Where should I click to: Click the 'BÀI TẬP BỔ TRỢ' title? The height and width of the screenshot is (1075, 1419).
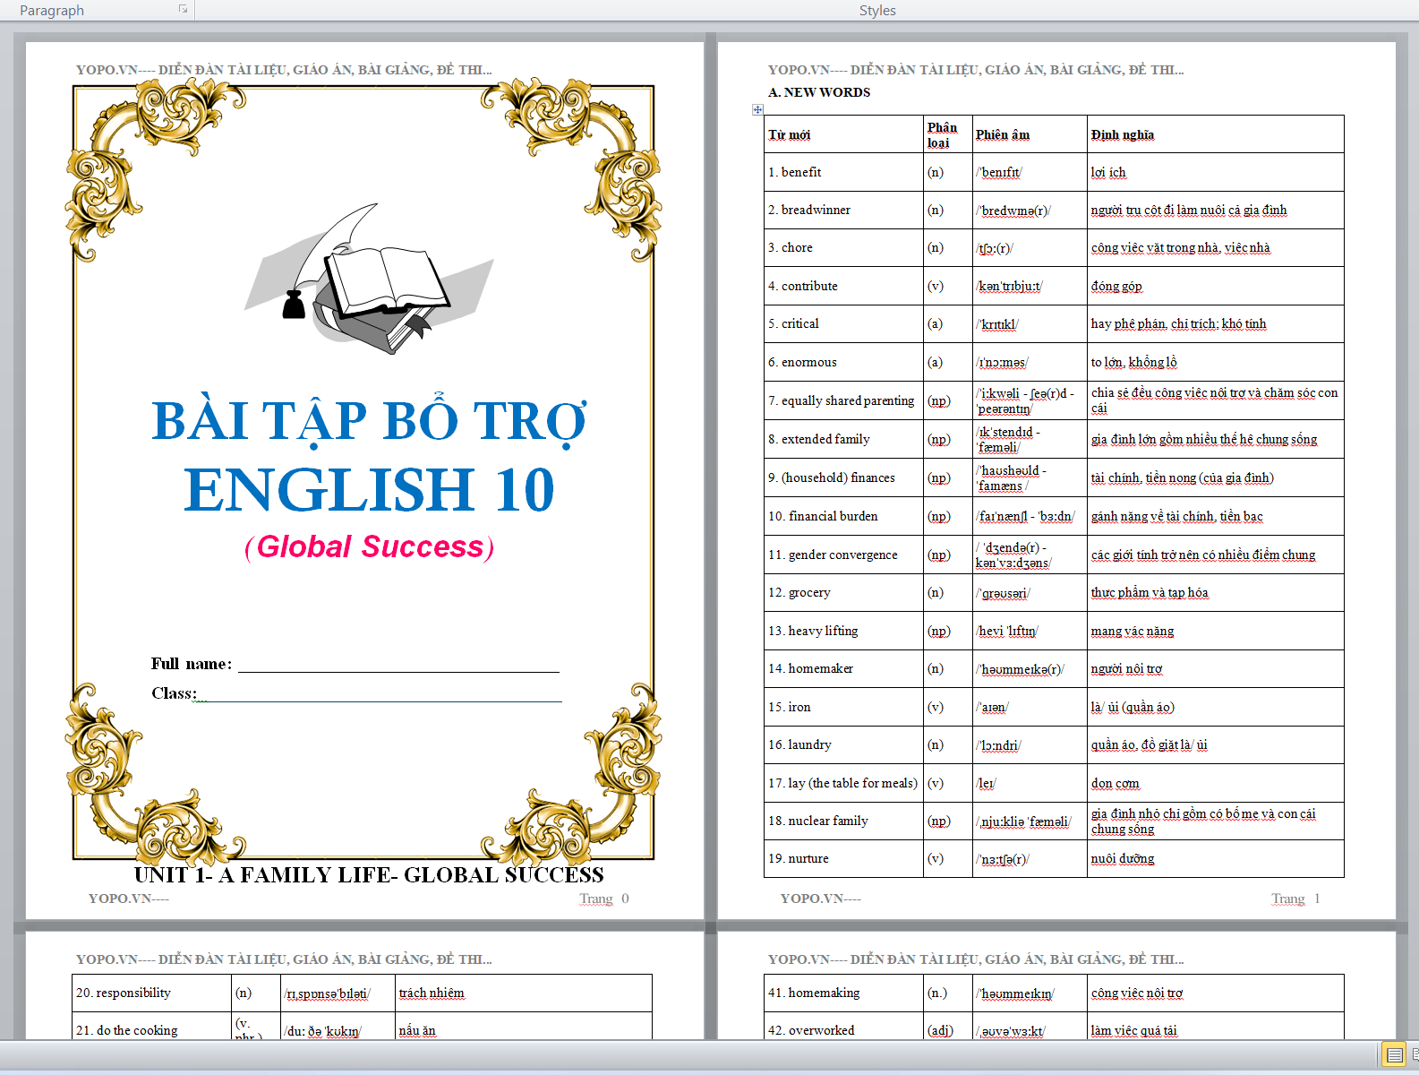click(370, 421)
